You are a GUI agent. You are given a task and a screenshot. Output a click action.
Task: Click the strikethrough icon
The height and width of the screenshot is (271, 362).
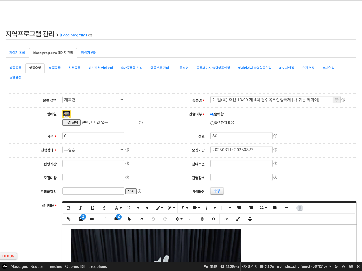(x=104, y=208)
